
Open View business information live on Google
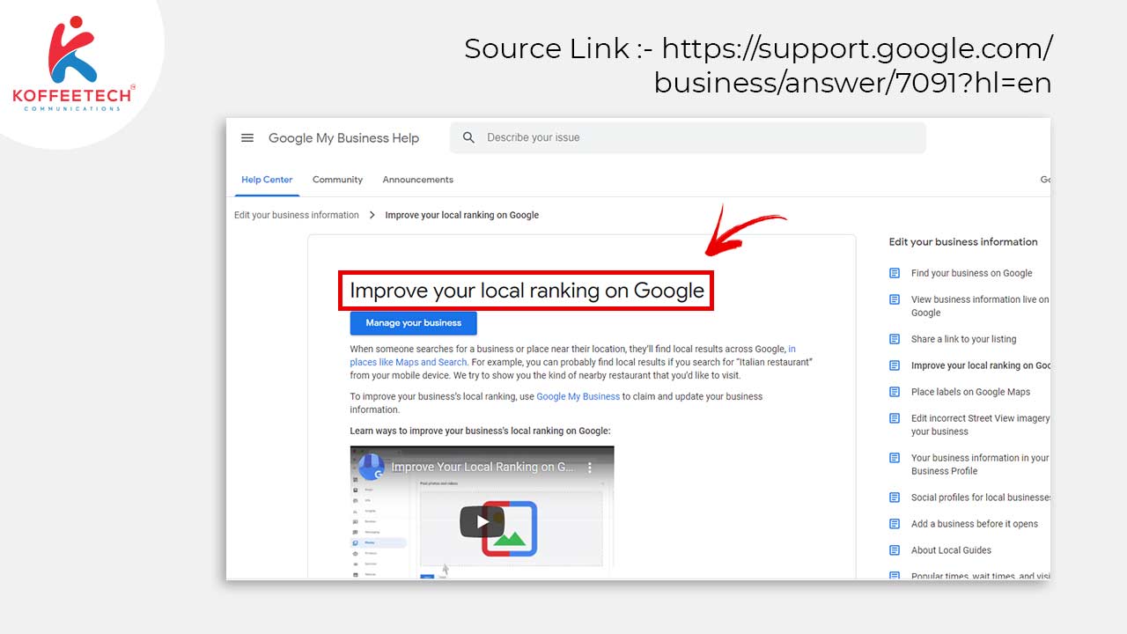coord(980,306)
